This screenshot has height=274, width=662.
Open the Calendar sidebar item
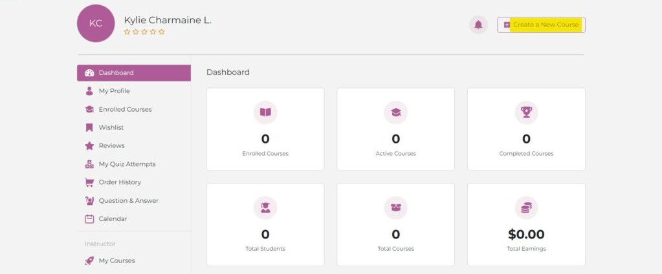(x=113, y=218)
